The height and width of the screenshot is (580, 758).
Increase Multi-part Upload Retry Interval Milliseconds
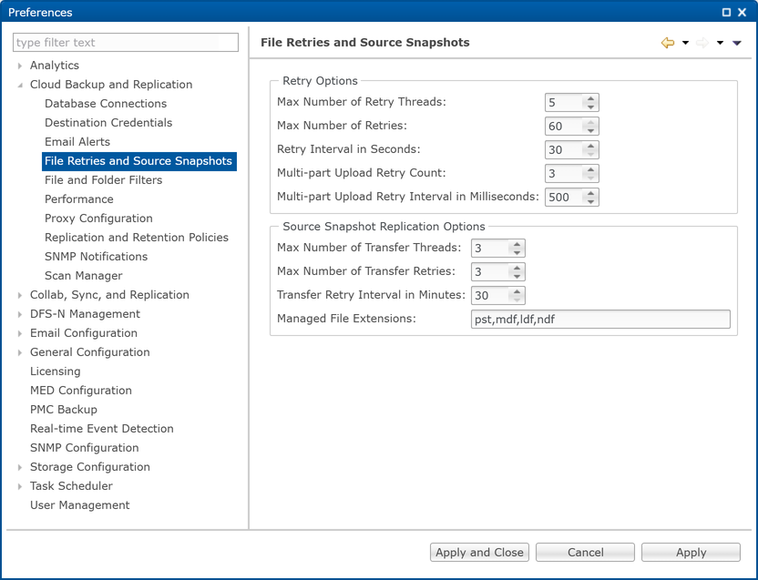click(x=590, y=193)
